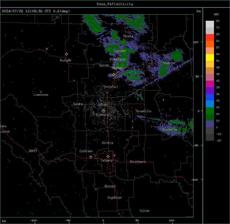Click the Strathmore label
230x224 pixels.
coord(138,162)
